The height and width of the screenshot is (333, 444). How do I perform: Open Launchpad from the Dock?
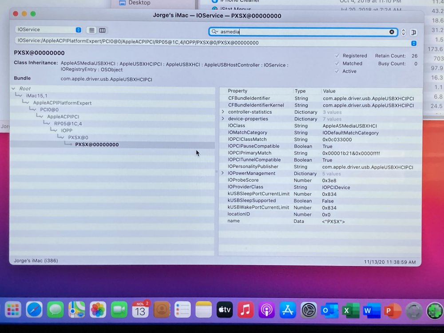pos(13,310)
